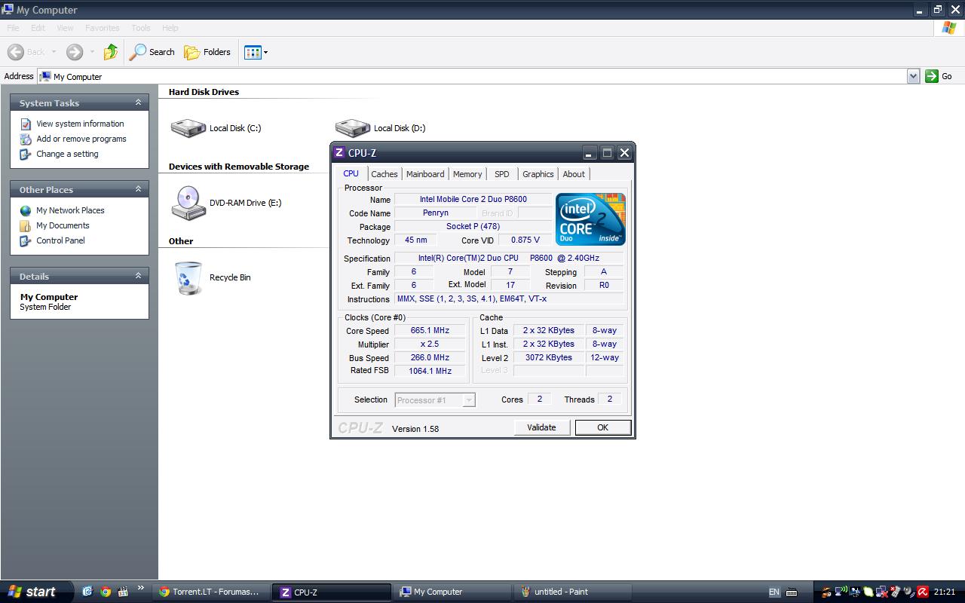The width and height of the screenshot is (965, 603).
Task: Click the Windows start button
Action: coord(36,592)
